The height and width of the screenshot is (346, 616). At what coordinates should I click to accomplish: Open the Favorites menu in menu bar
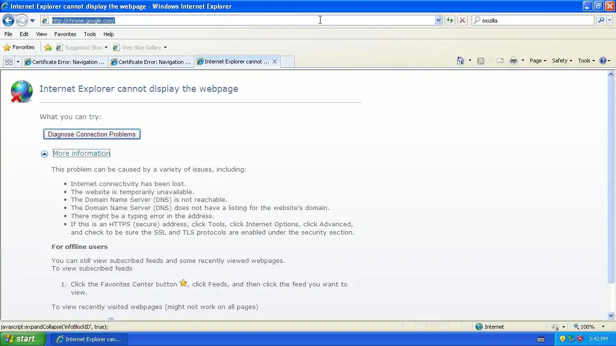pos(65,34)
